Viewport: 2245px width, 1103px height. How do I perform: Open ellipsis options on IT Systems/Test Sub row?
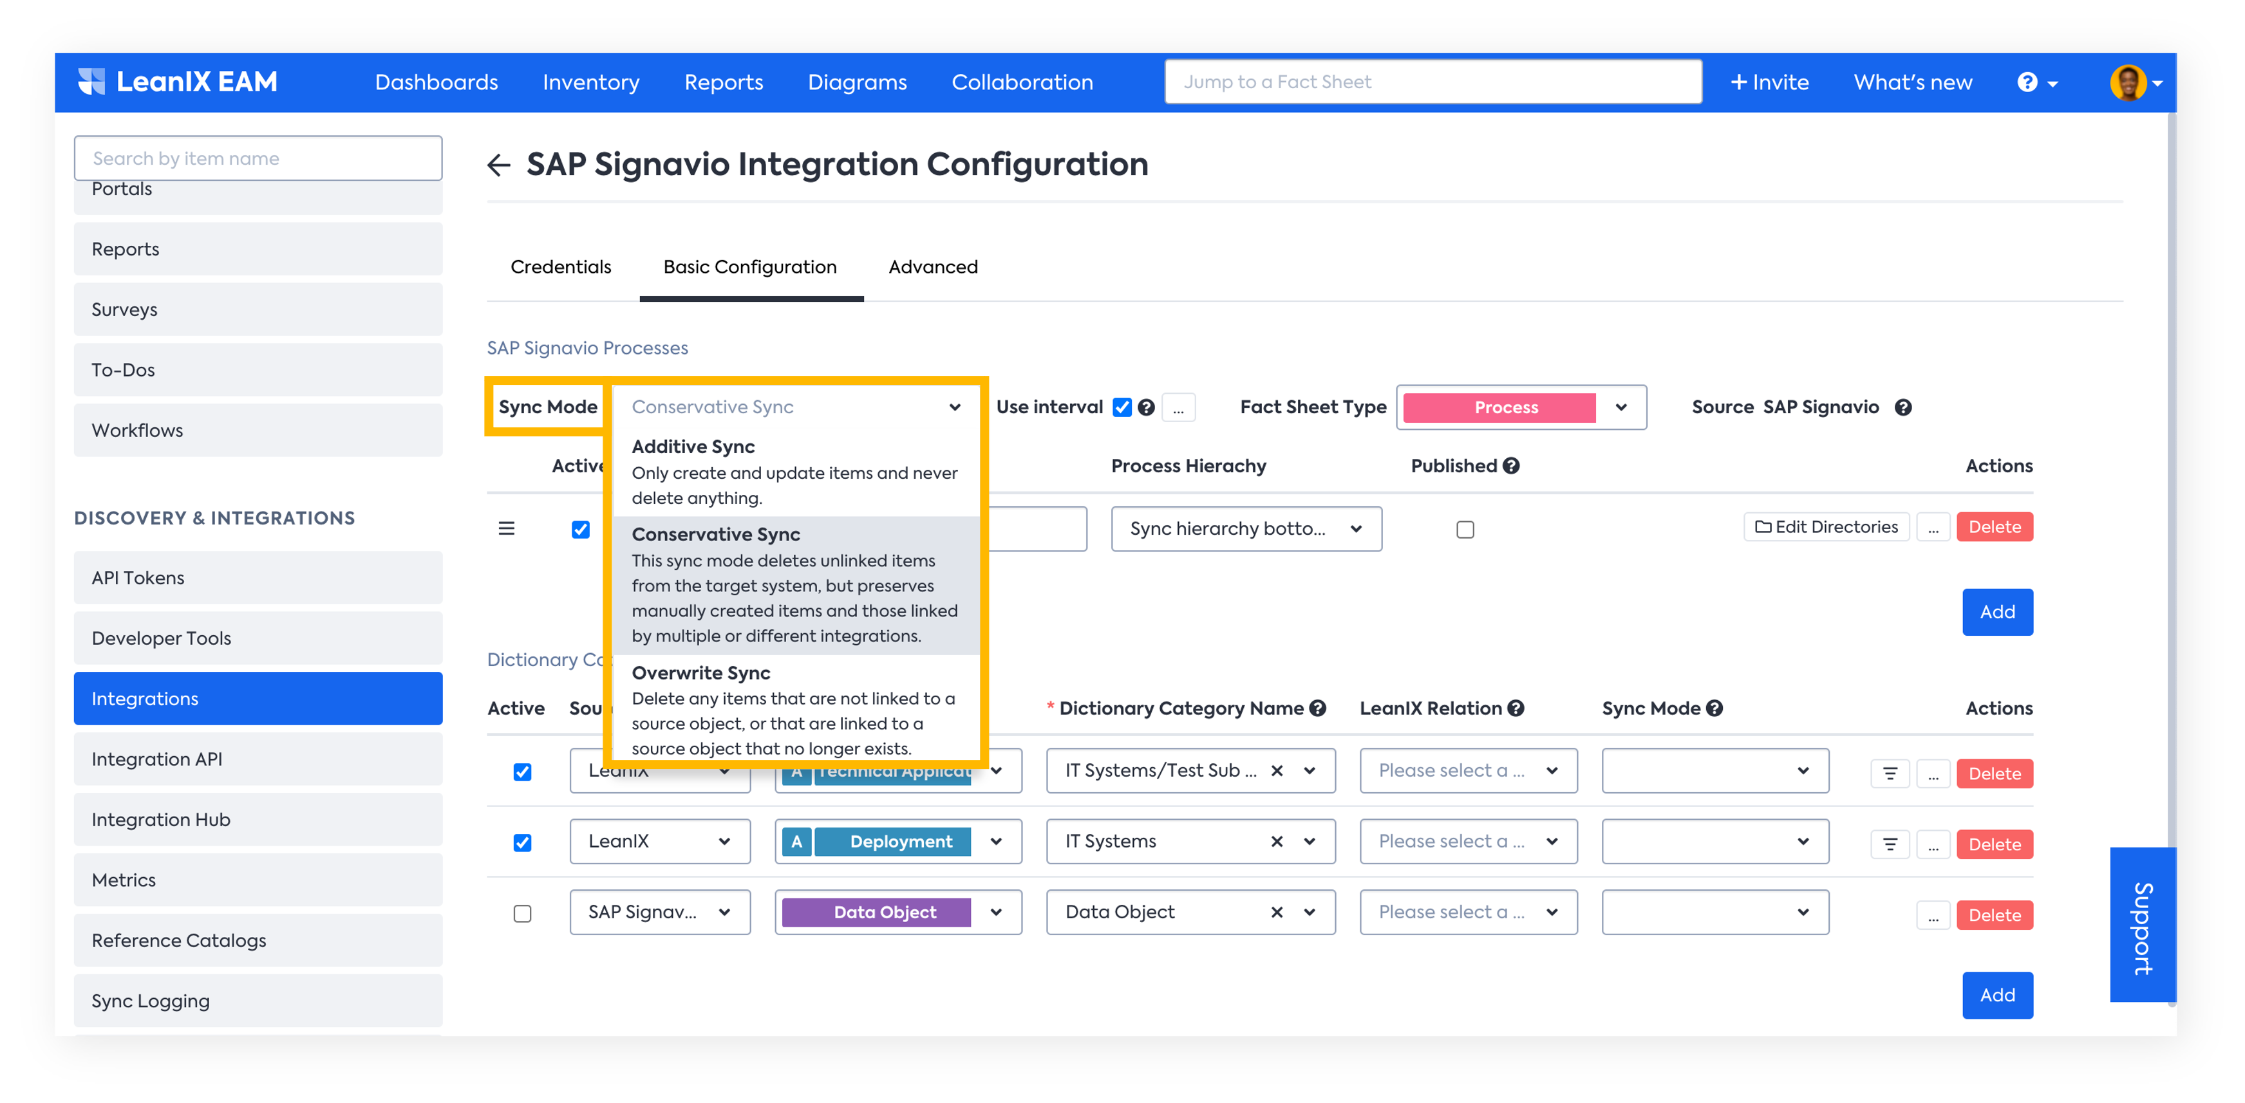1933,773
